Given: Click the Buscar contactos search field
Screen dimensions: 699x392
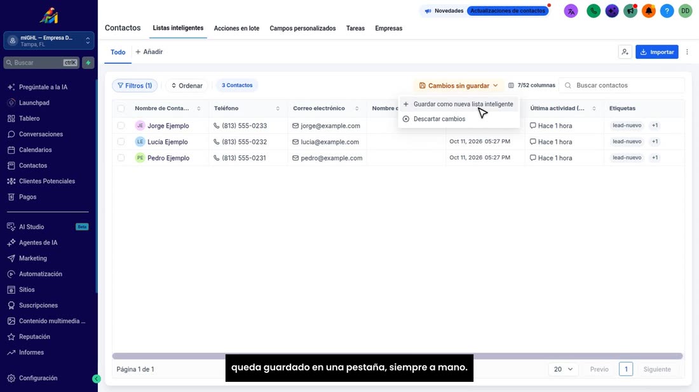Looking at the screenshot, I should [621, 86].
